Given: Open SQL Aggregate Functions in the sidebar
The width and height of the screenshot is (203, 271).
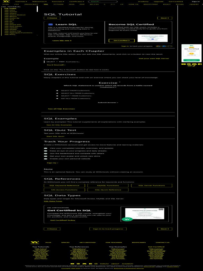Looking at the screenshot, I should pos(18,33).
